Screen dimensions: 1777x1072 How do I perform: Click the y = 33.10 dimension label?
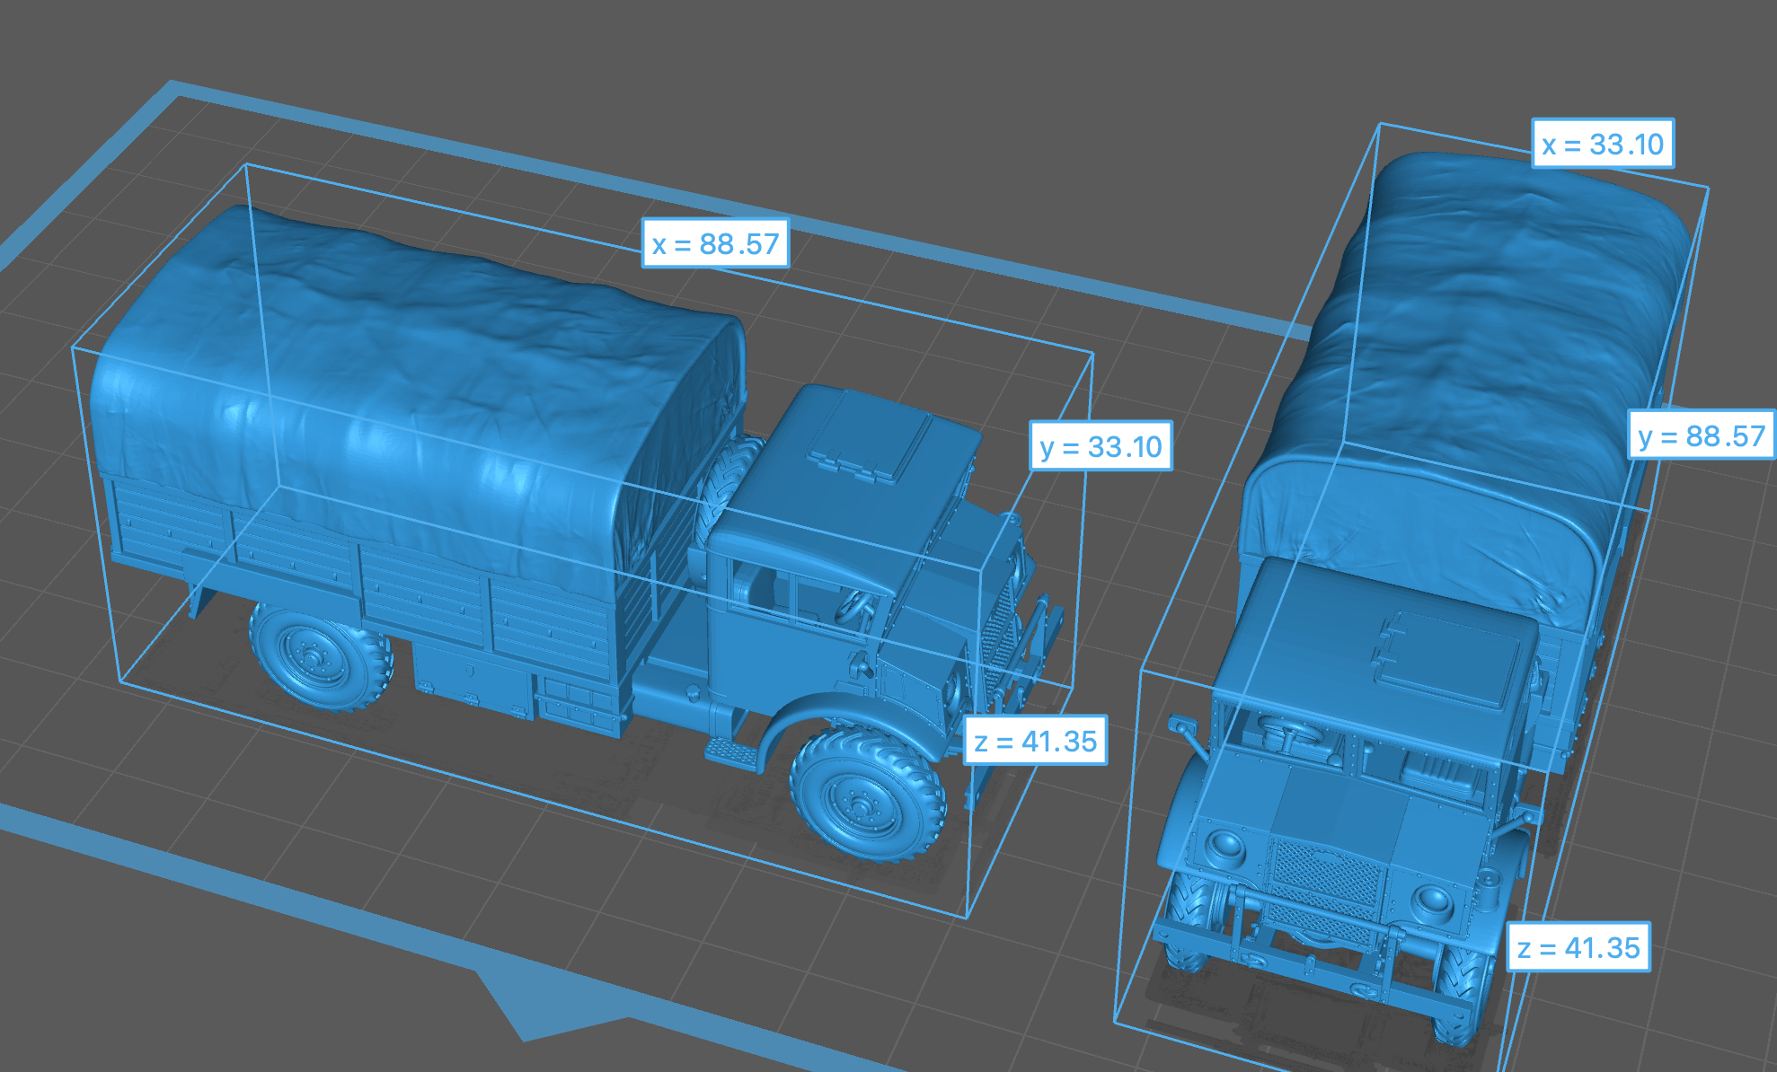1101,446
